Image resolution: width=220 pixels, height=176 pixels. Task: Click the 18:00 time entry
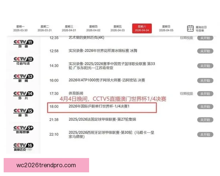(x=54, y=107)
